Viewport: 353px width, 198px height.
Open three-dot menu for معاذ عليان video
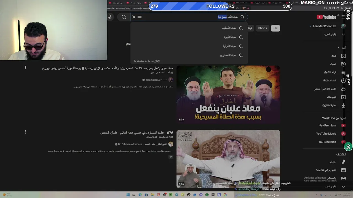[25, 68]
